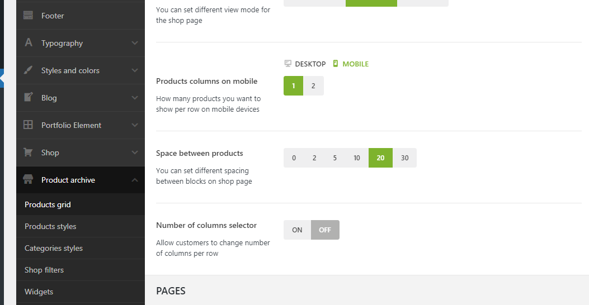Open the Widgets settings page
The image size is (589, 305).
tap(39, 292)
